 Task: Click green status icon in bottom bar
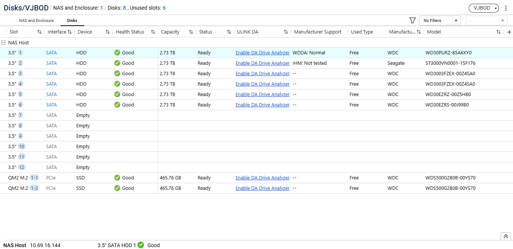point(141,245)
